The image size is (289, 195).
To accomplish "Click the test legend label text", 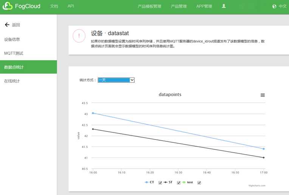I will pos(190,182).
